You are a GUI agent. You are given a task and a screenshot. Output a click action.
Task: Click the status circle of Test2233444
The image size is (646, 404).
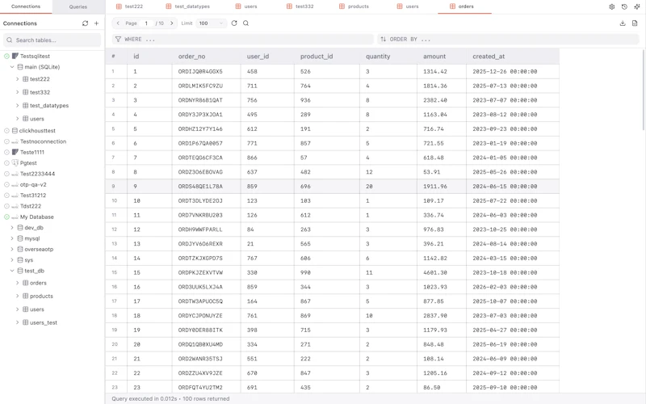6,174
